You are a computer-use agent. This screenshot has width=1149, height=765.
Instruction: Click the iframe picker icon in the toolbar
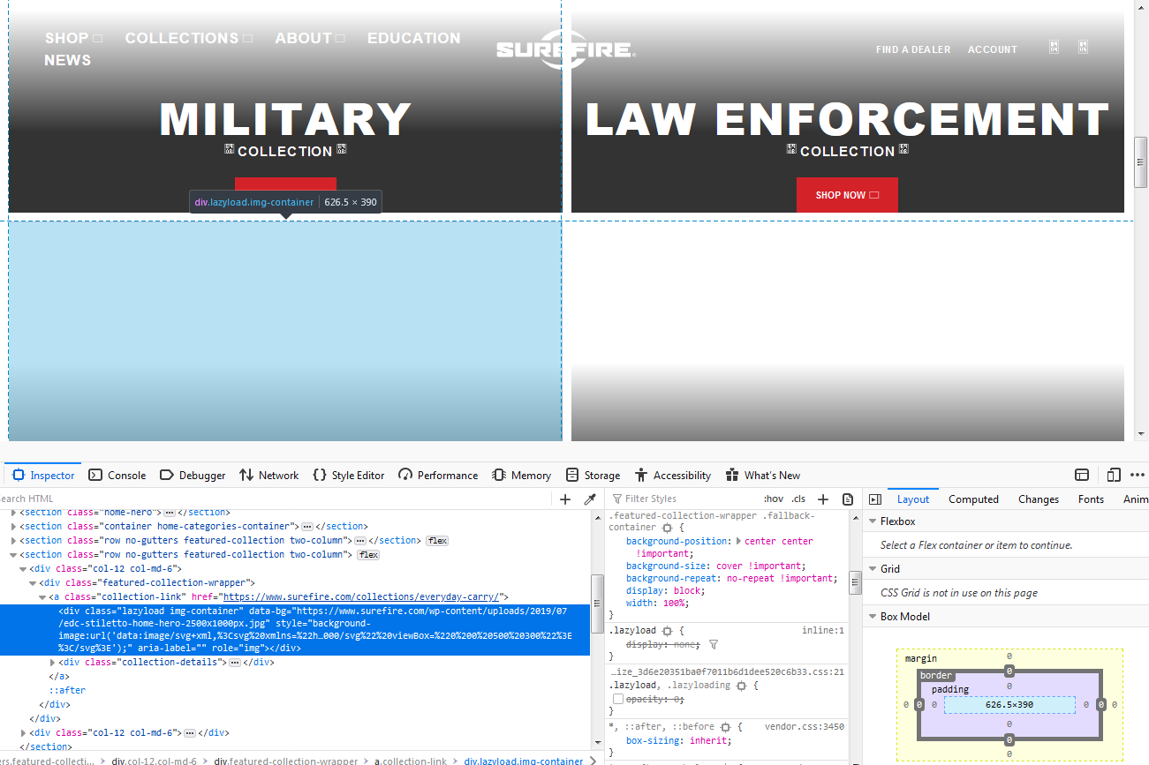(1081, 475)
